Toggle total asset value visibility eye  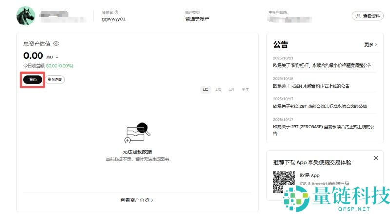tap(56, 44)
